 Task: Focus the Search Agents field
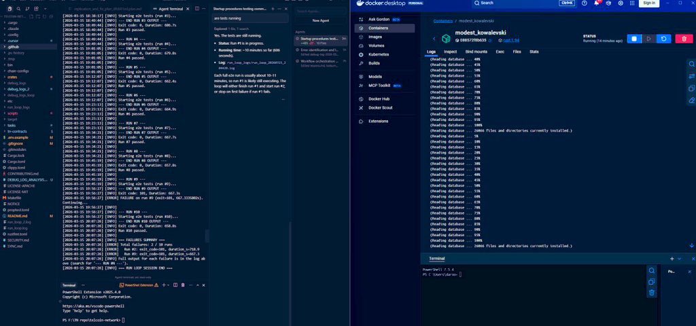click(320, 11)
